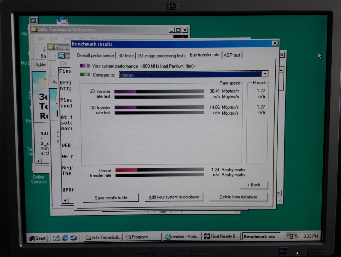
Task: Switch to Final Reality Benchmark taskbar button
Action: [222, 236]
